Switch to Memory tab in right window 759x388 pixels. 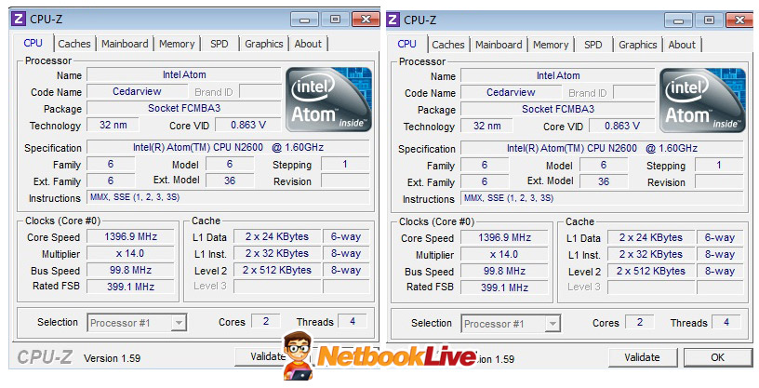[551, 45]
